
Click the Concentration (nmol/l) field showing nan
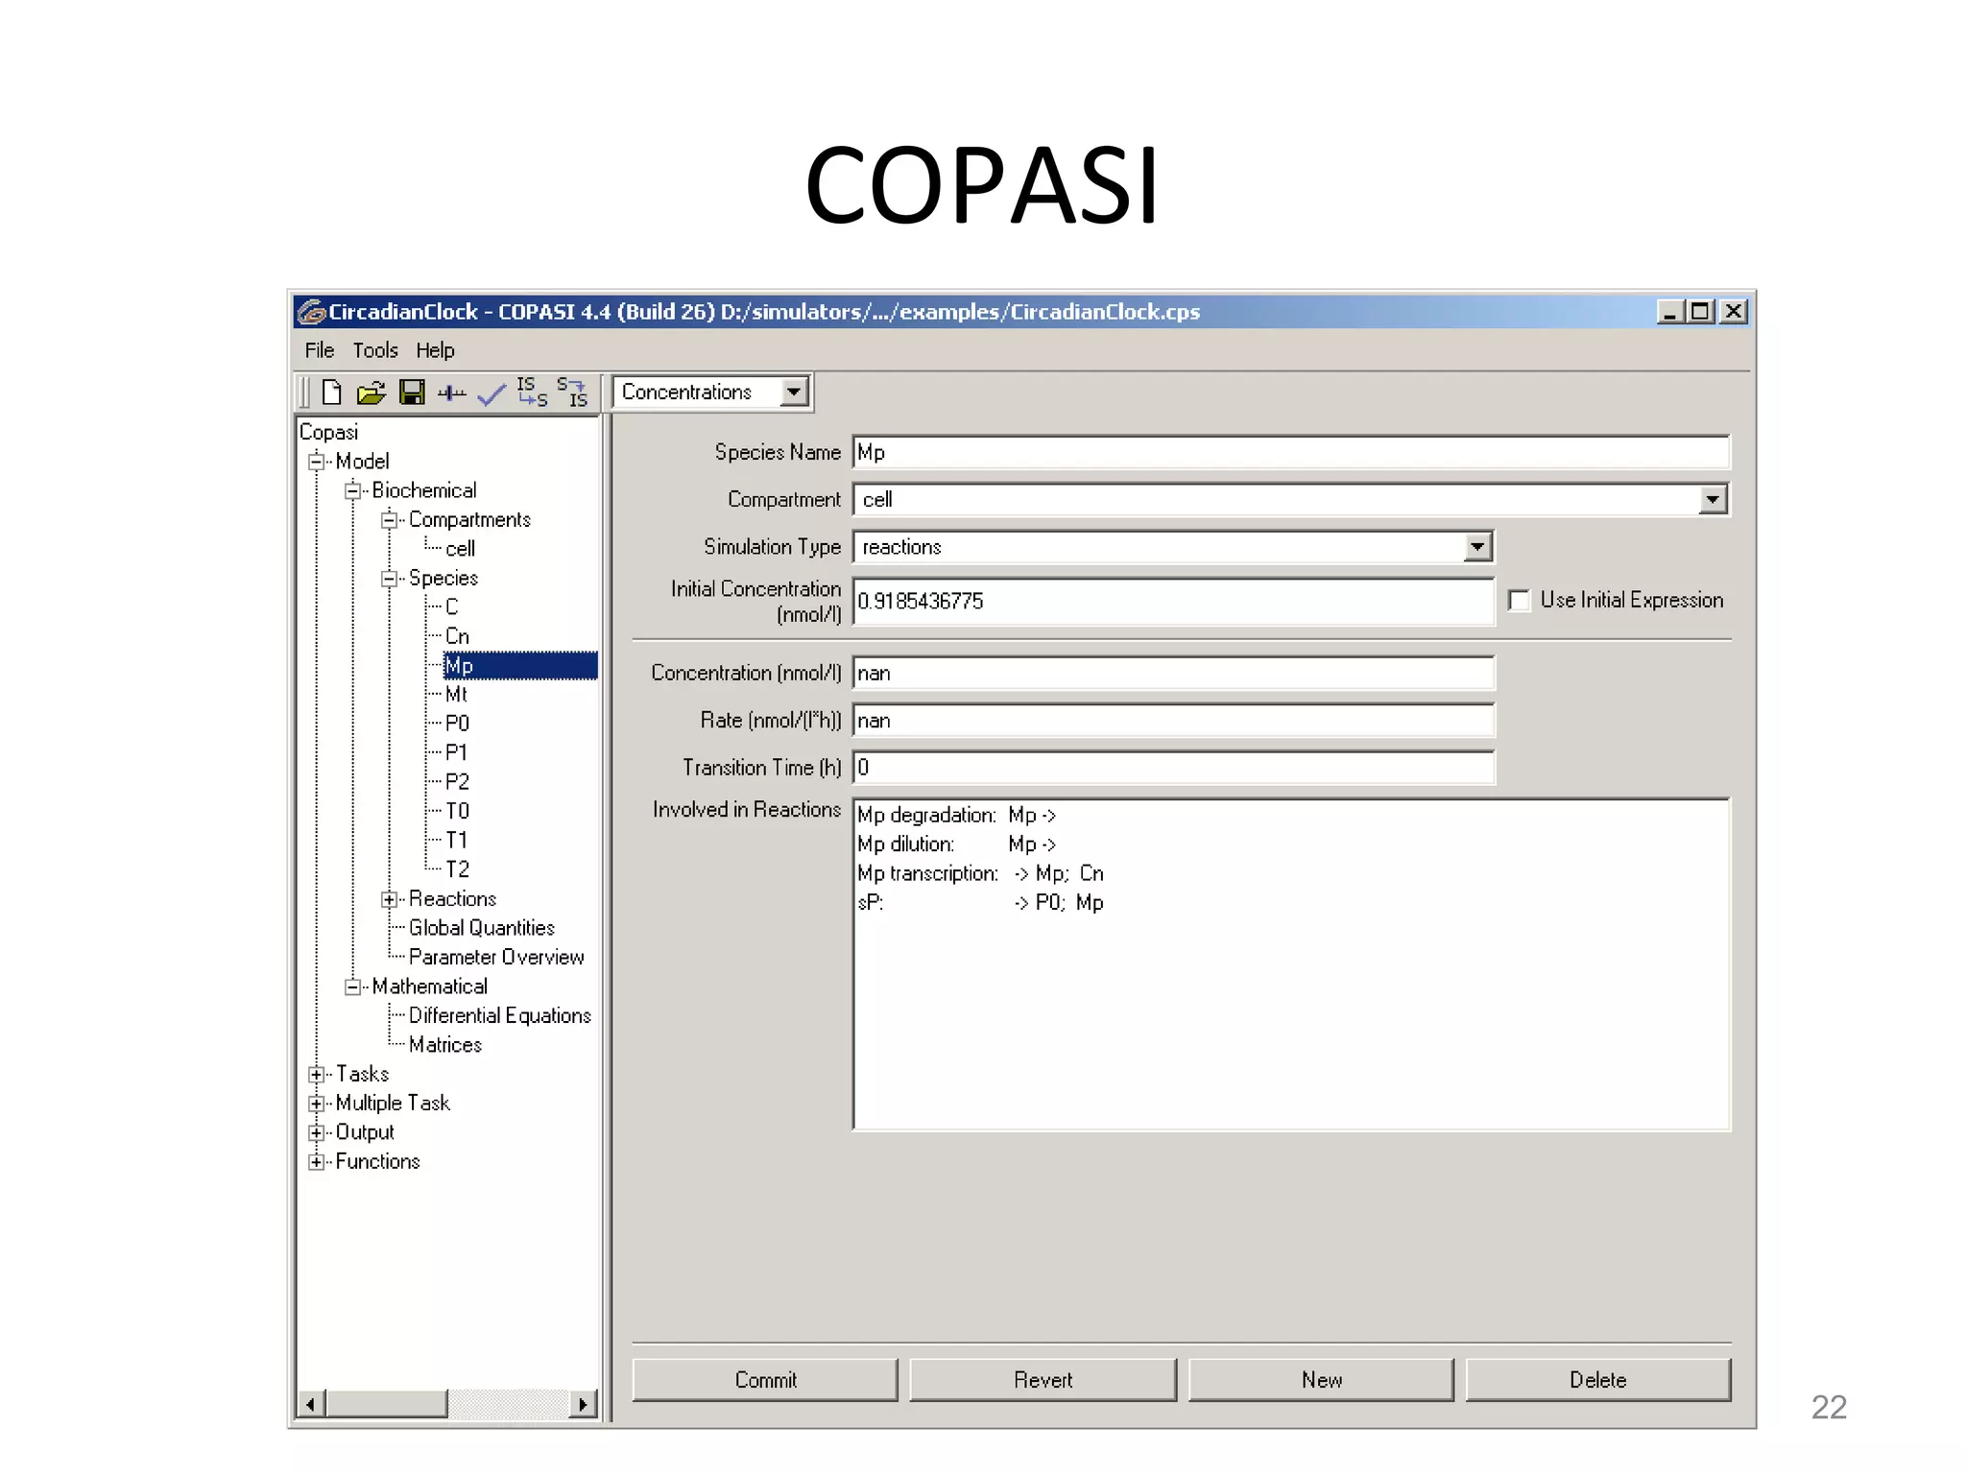(1173, 674)
